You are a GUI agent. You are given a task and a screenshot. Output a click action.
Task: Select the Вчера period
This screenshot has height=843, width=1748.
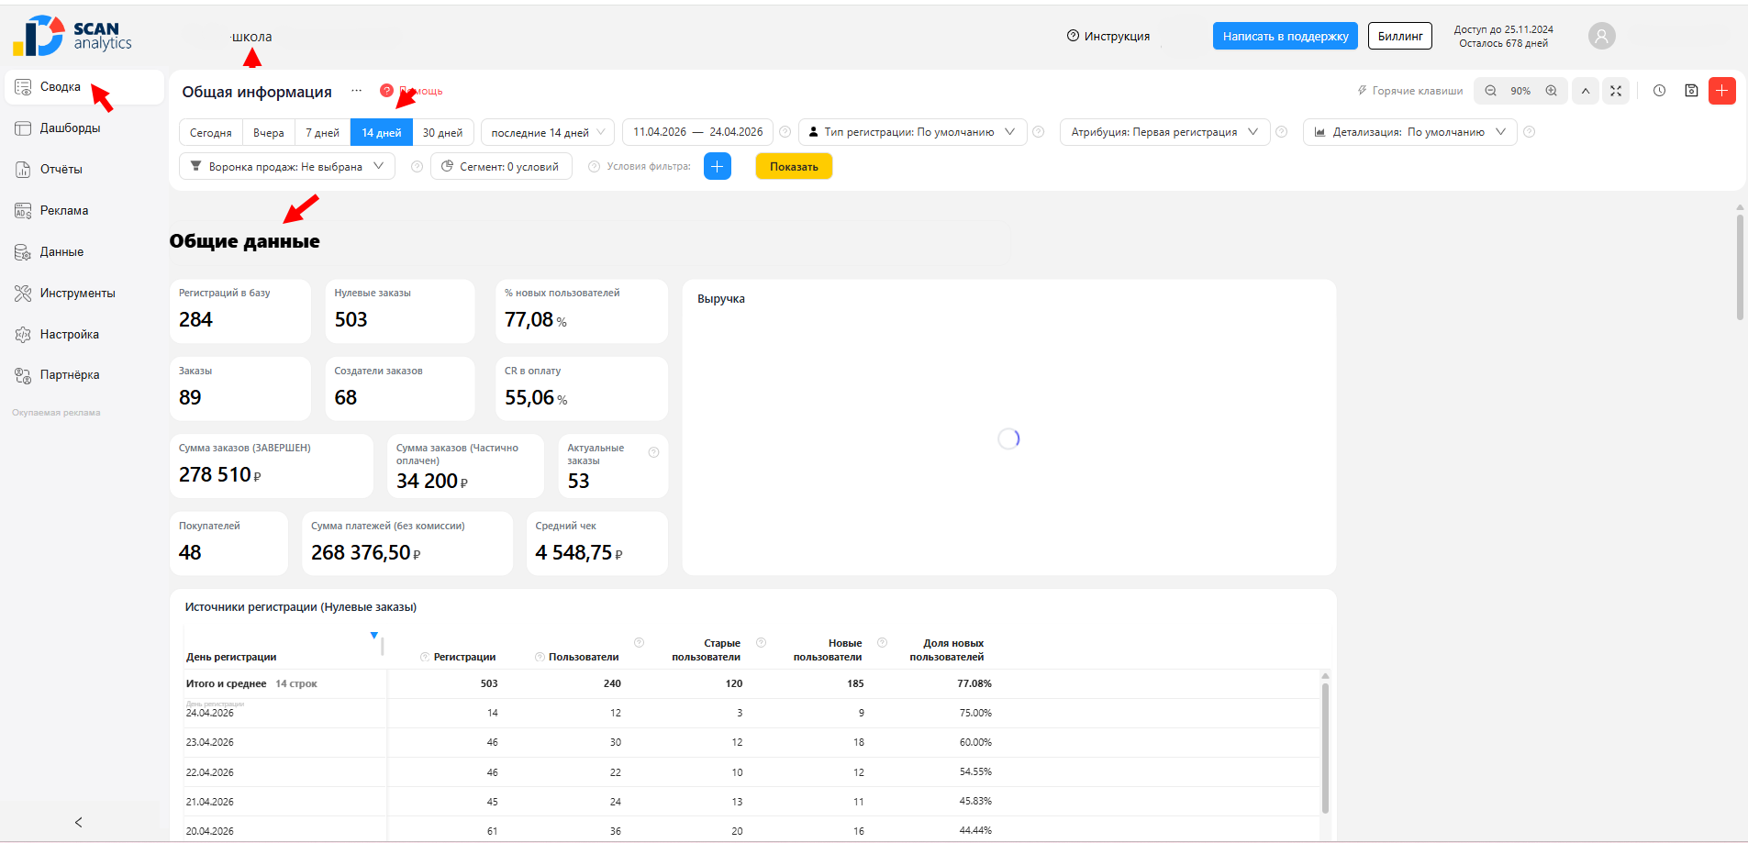point(269,132)
